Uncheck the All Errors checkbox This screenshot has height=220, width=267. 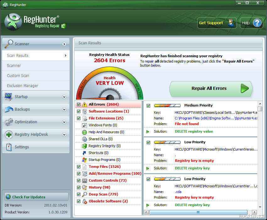pyautogui.click(x=79, y=104)
